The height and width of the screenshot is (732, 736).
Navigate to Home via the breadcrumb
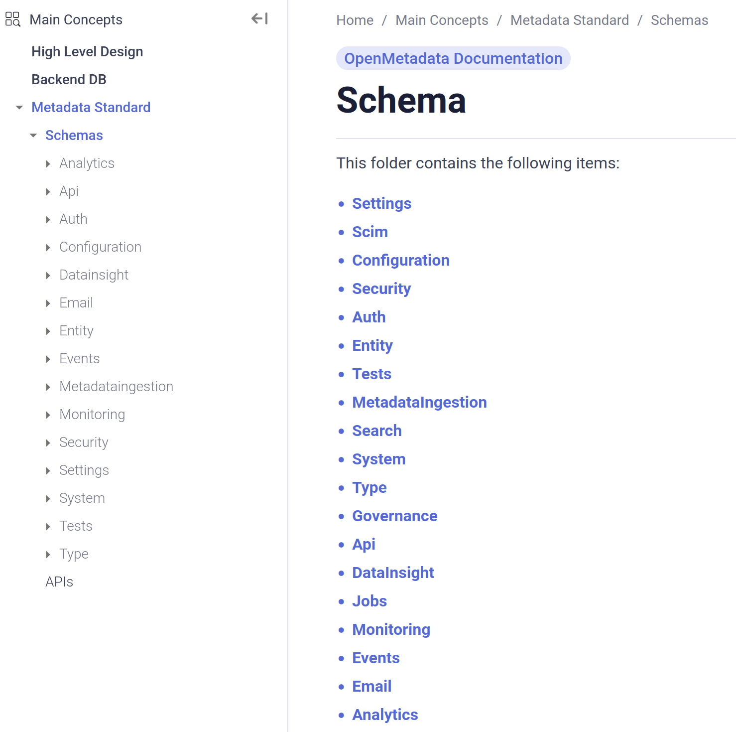[x=355, y=20]
